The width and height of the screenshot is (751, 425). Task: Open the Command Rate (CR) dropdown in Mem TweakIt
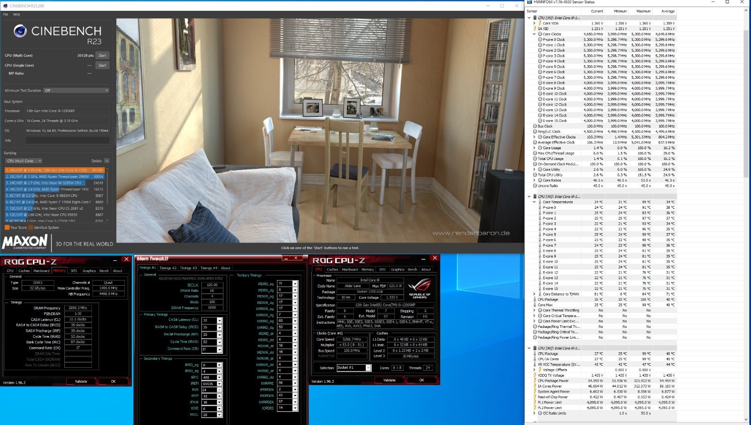[219, 349]
